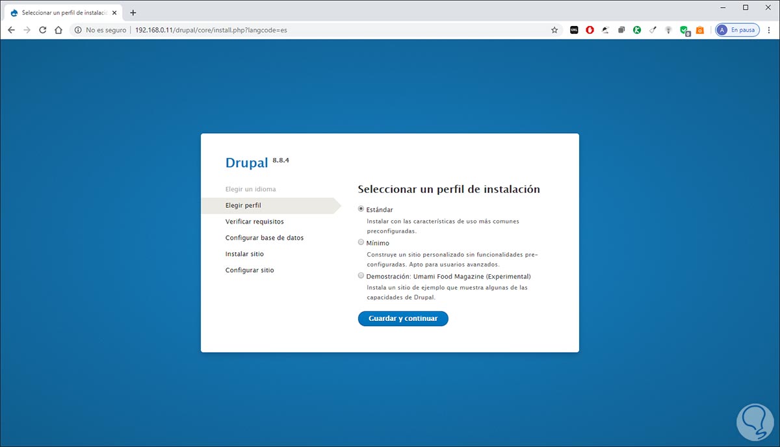Click the 'Verificar requisitos' step
The width and height of the screenshot is (780, 447).
tap(255, 222)
